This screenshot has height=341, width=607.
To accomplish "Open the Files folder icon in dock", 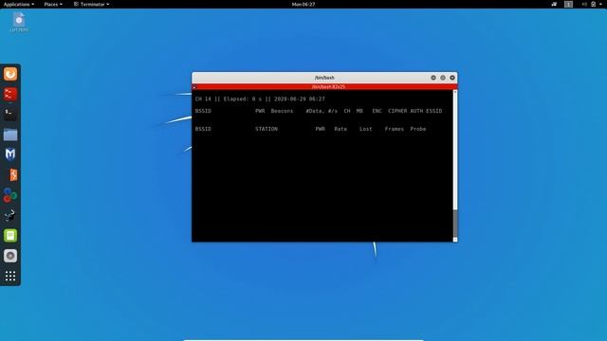I will [x=10, y=135].
